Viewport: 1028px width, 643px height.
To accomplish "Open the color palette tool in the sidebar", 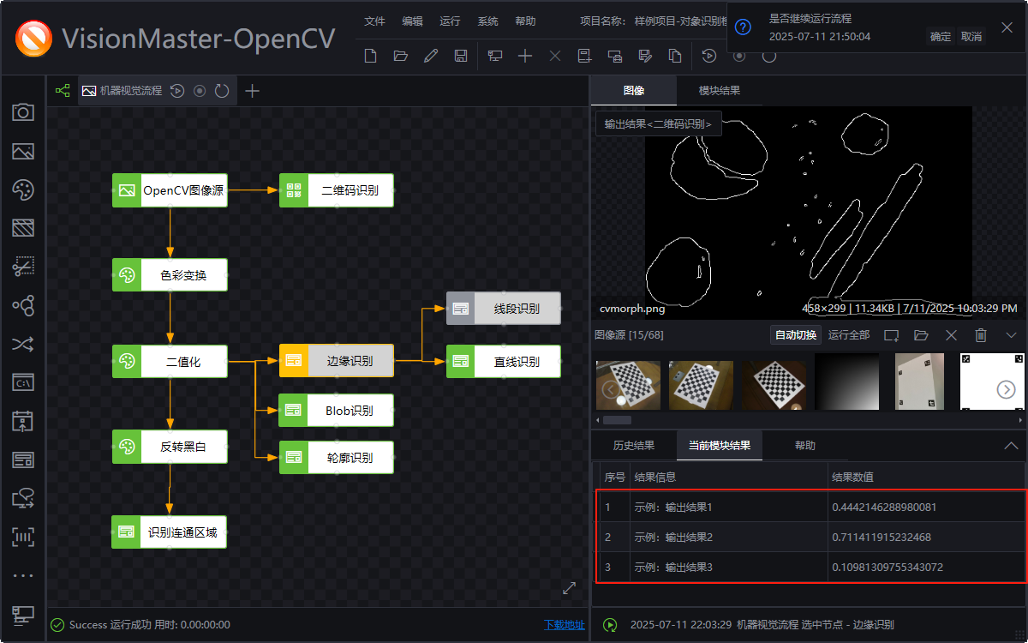I will coord(23,189).
